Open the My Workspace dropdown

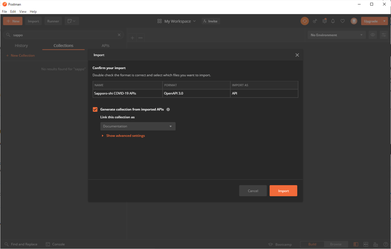point(180,21)
